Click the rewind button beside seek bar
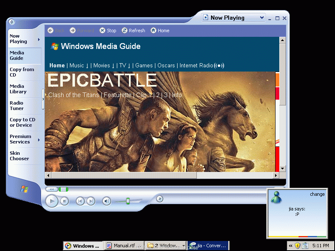The width and height of the screenshot is (335, 251). tap(52, 190)
